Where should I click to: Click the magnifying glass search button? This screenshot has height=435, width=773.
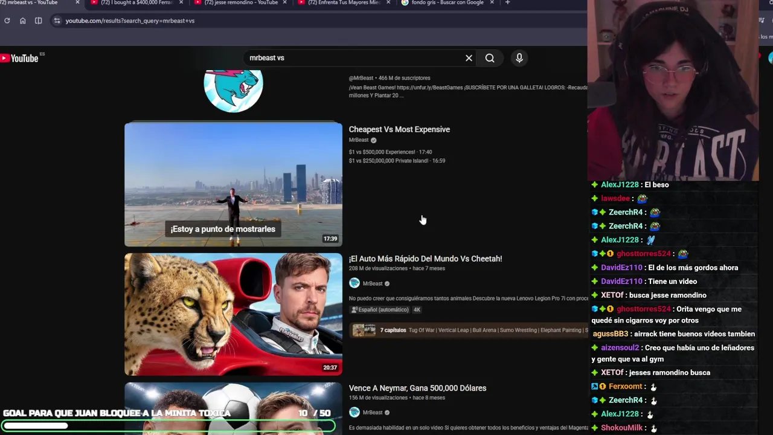point(490,58)
